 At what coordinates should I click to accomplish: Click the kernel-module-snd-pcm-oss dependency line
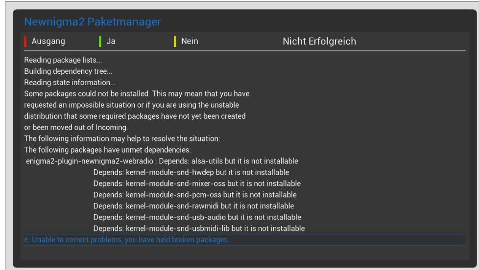pos(195,195)
